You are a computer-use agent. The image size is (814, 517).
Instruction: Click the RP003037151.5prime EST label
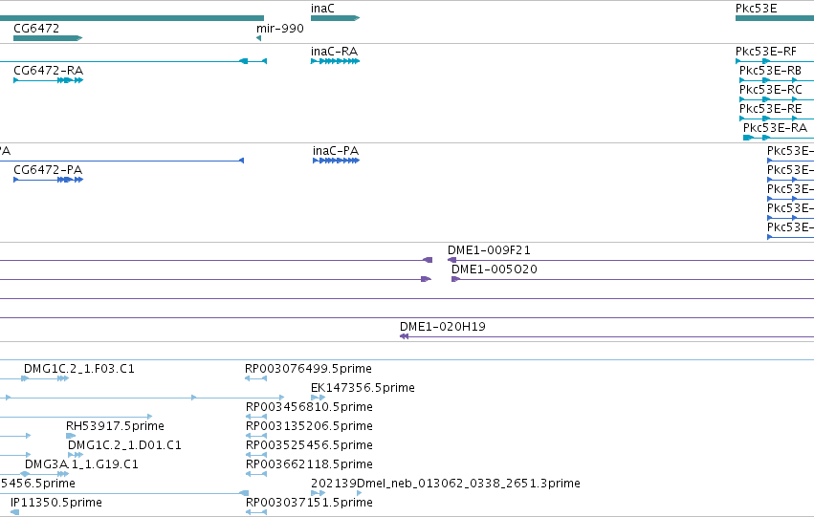(x=309, y=503)
